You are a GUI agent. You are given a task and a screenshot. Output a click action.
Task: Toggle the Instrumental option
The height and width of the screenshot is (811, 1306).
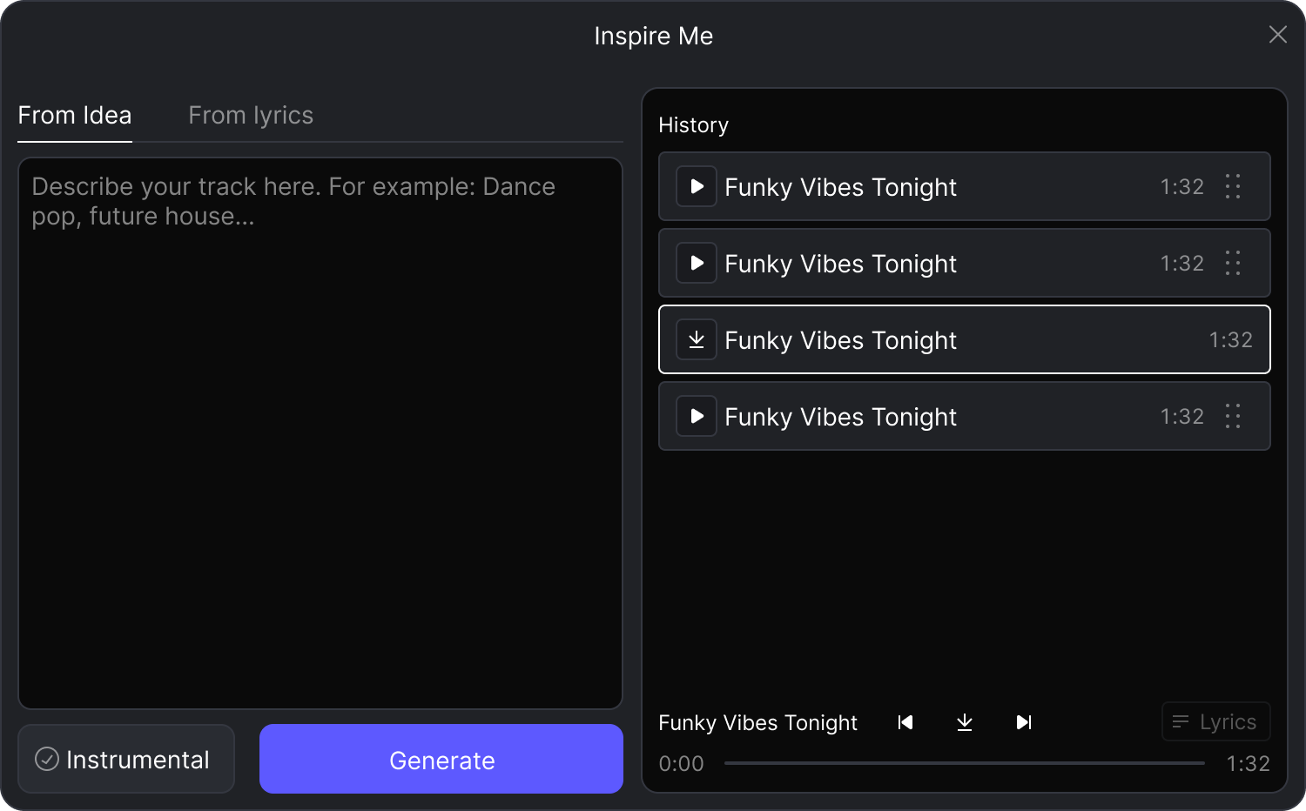click(x=126, y=759)
